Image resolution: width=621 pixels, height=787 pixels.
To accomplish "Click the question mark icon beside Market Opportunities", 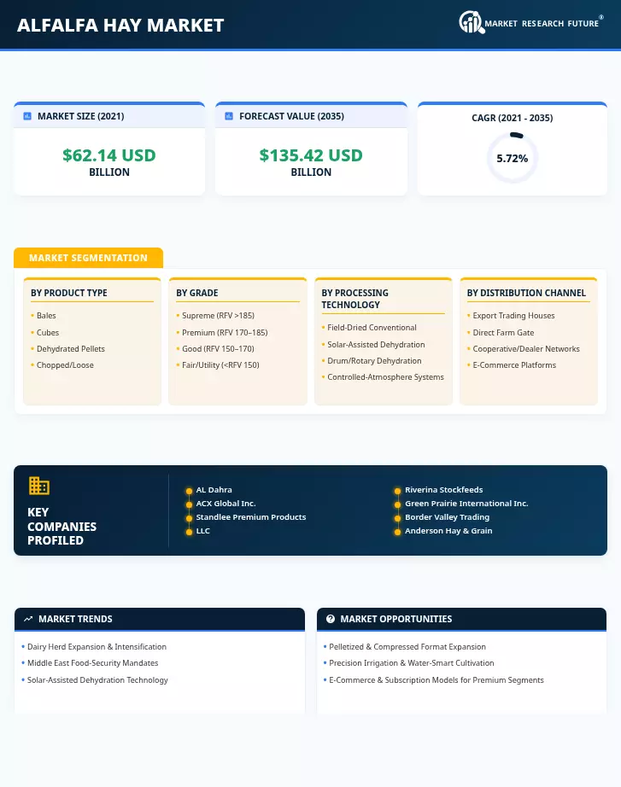I will click(x=330, y=619).
